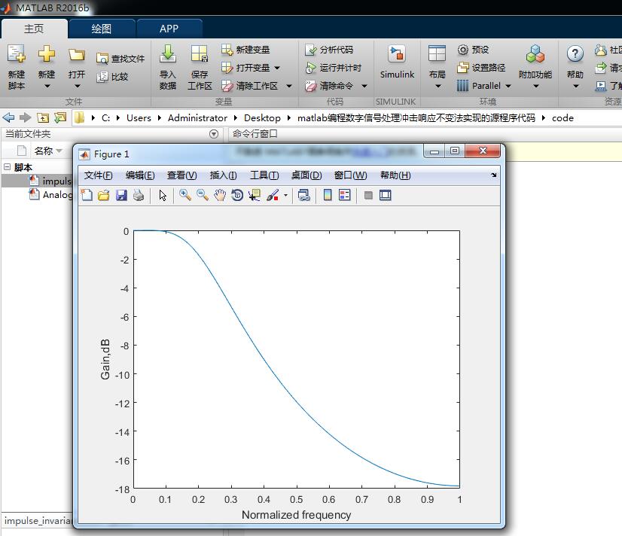
Task: Open the 窗口(W) menu in Figure 1
Action: point(350,175)
